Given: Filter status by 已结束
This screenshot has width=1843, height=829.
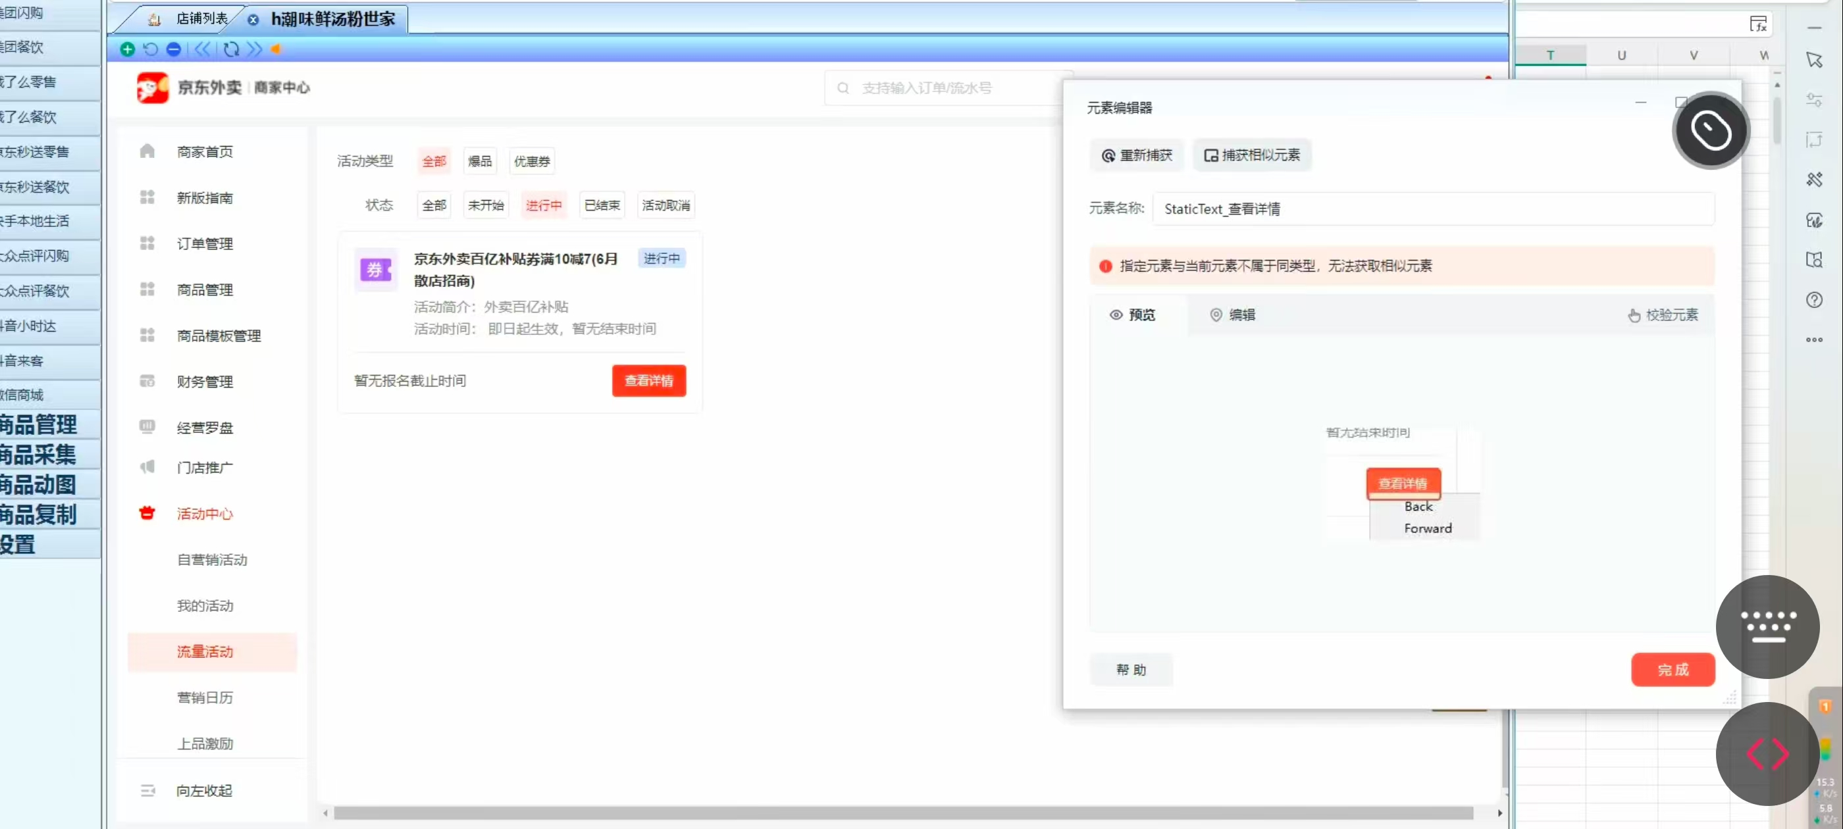Looking at the screenshot, I should tap(602, 205).
